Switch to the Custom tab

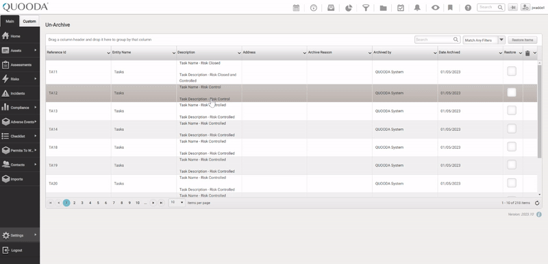(x=29, y=21)
